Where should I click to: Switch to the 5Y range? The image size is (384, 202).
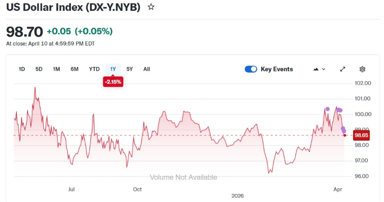coord(130,69)
